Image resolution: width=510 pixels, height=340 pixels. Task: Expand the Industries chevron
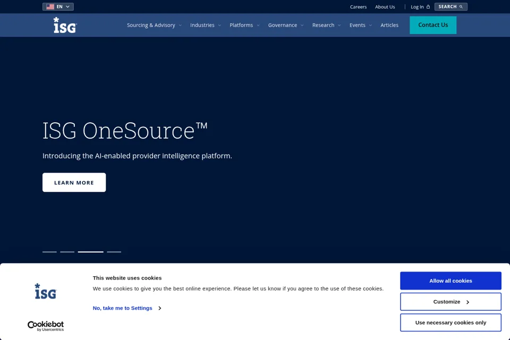pyautogui.click(x=219, y=25)
